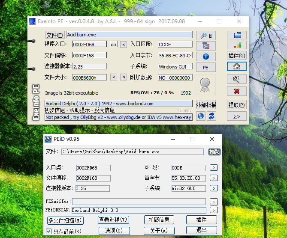287x238 pixels.
Task: Click the < button beside entry point
Action: (x=124, y=45)
